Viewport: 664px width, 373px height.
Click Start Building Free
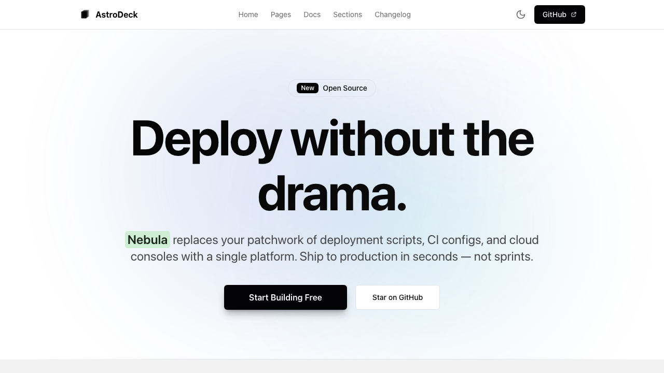coord(285,297)
